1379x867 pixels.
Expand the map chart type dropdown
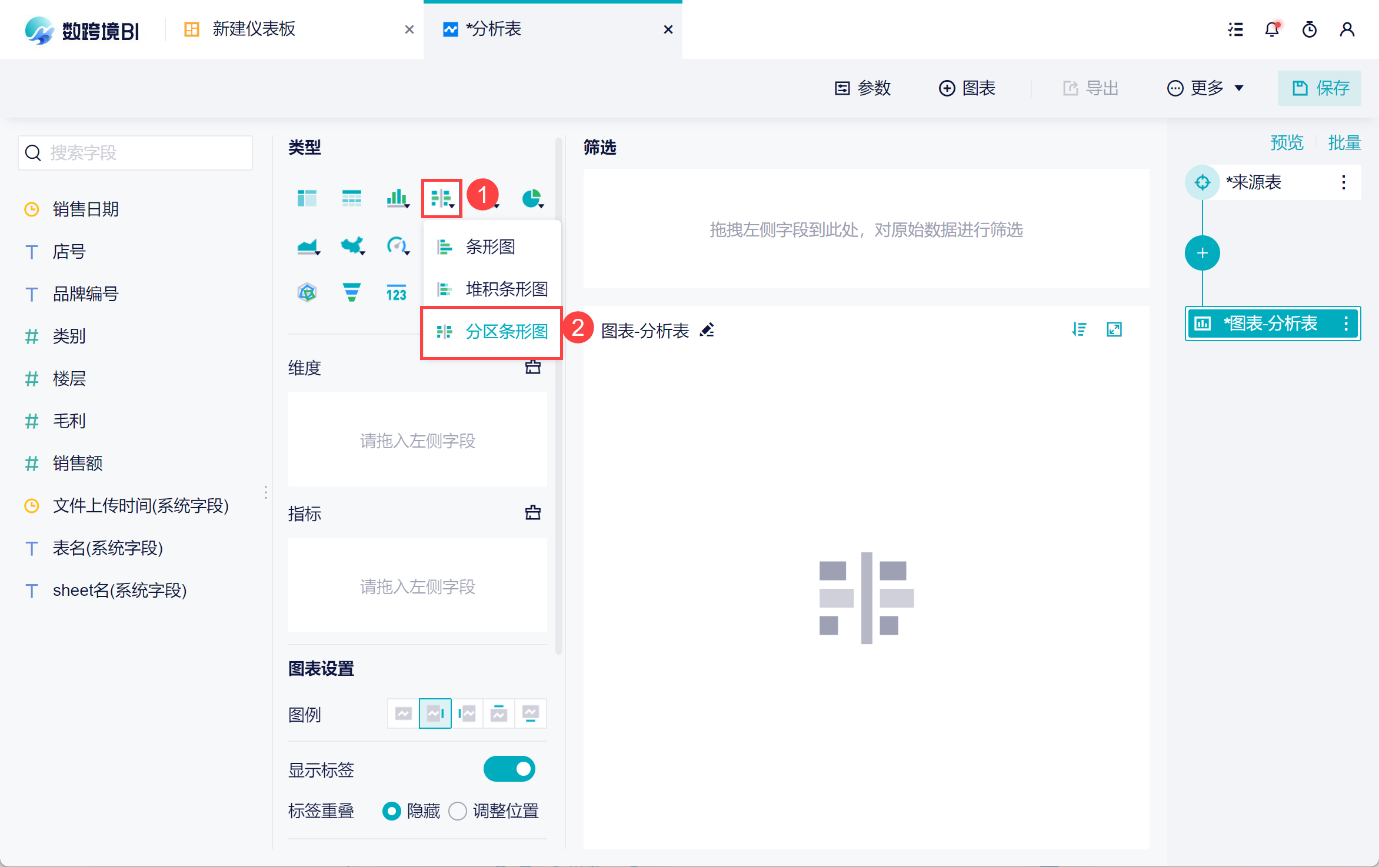[x=353, y=246]
